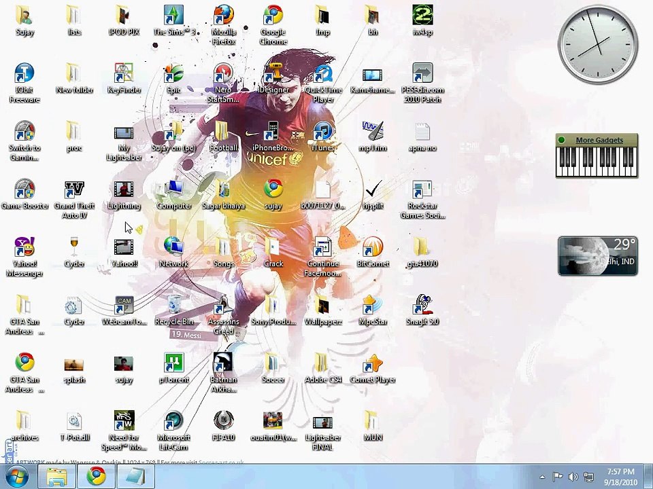Viewport: 653px width, 489px height.
Task: Open the notepad app on taskbar
Action: (136, 477)
